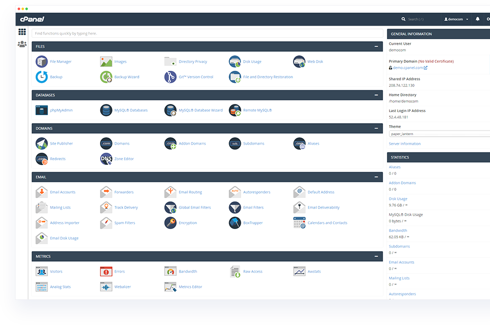Open the democom account menu
490x325 pixels.
click(455, 19)
